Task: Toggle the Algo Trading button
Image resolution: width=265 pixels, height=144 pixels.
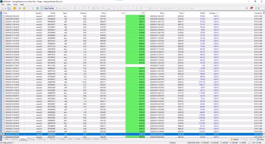Action: tap(47, 8)
